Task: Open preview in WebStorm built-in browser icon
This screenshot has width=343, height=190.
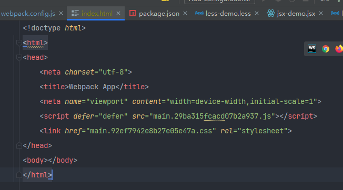Action: click(312, 49)
